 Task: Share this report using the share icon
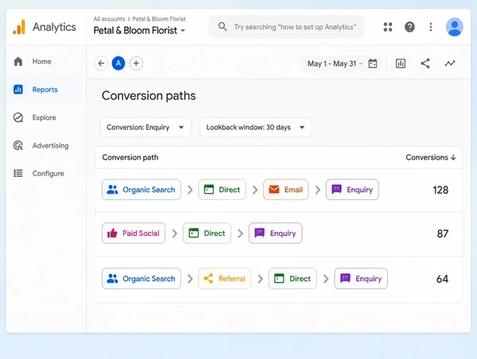(x=425, y=64)
